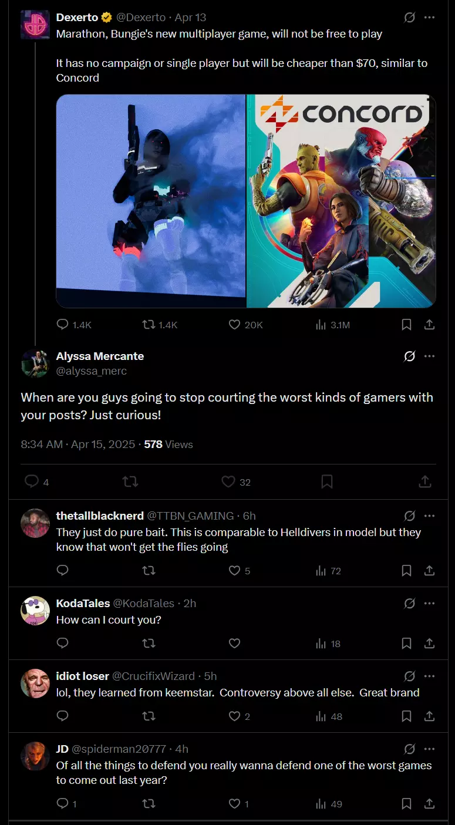Share Alyssa Mercante's main post
Image resolution: width=455 pixels, height=825 pixels.
click(425, 481)
